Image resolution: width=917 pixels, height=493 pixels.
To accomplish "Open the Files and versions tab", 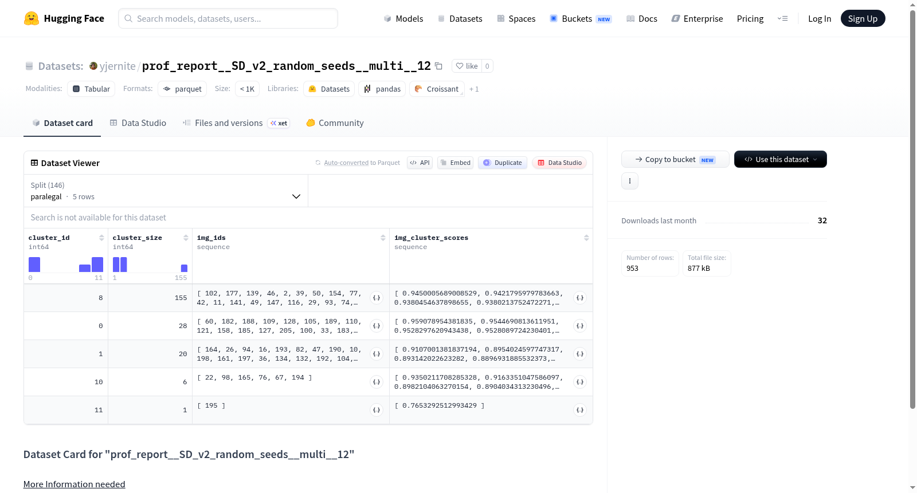I will tap(236, 123).
